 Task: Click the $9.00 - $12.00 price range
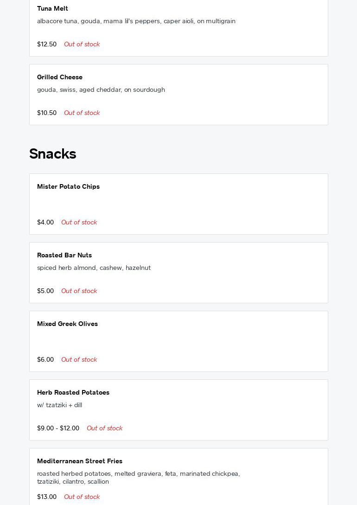pos(58,428)
